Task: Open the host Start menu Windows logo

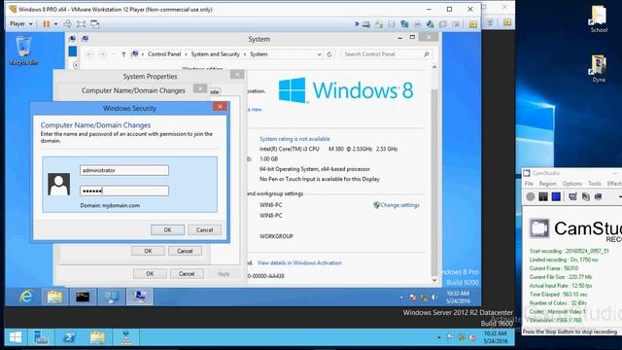Action: [x=16, y=337]
